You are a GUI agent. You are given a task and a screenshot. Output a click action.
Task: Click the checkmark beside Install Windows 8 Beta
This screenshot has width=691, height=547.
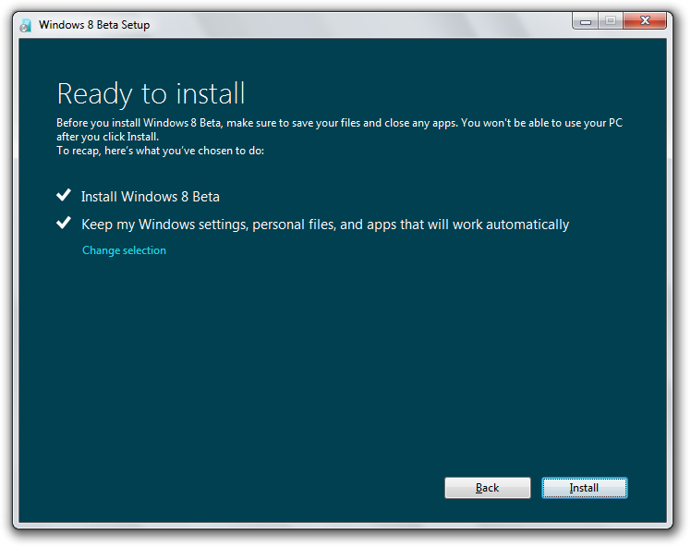point(64,195)
